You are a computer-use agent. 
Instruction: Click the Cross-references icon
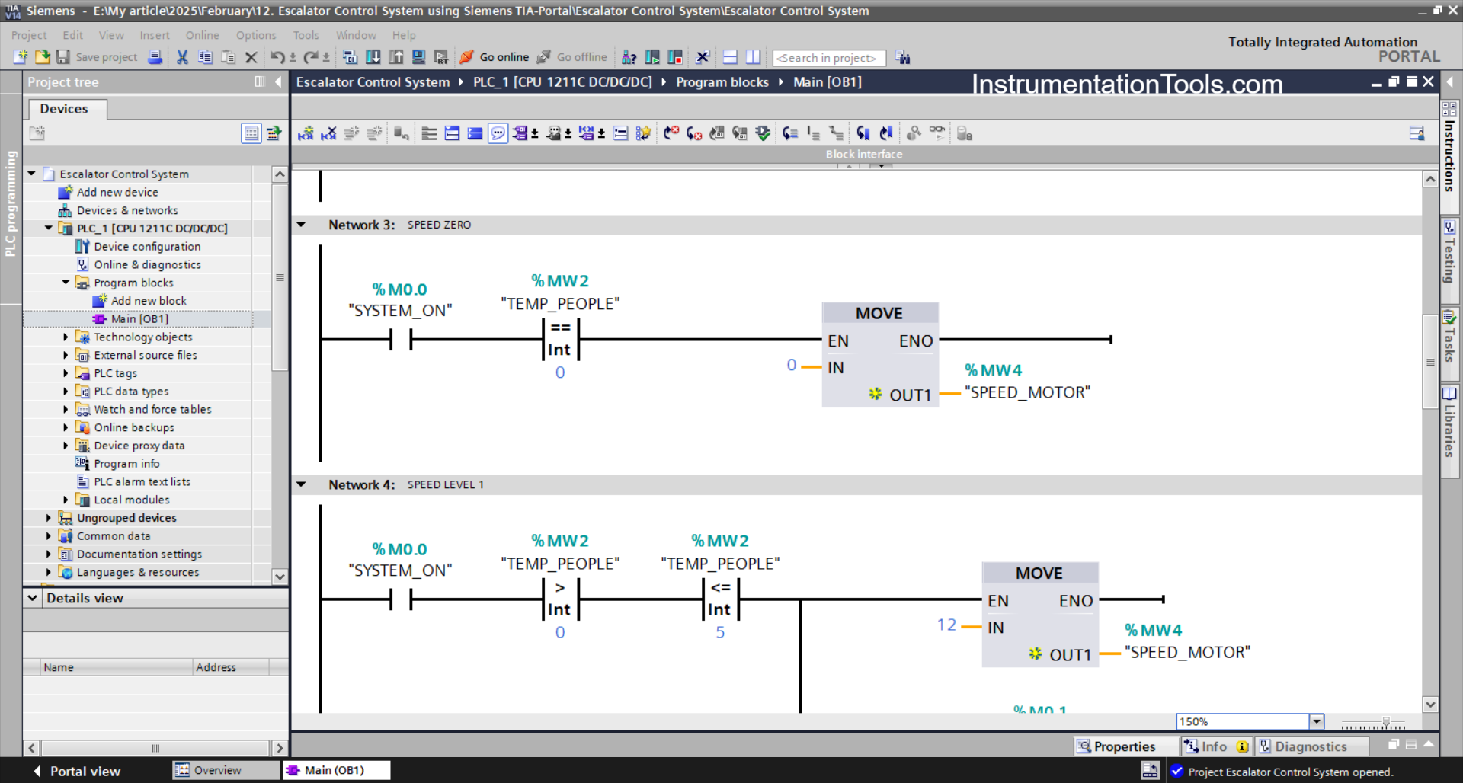point(703,57)
